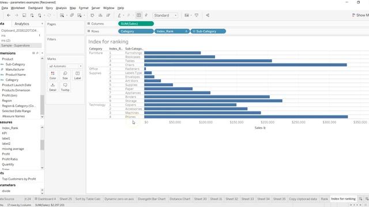Select the Top Customers by Profit set

[x=19, y=179]
